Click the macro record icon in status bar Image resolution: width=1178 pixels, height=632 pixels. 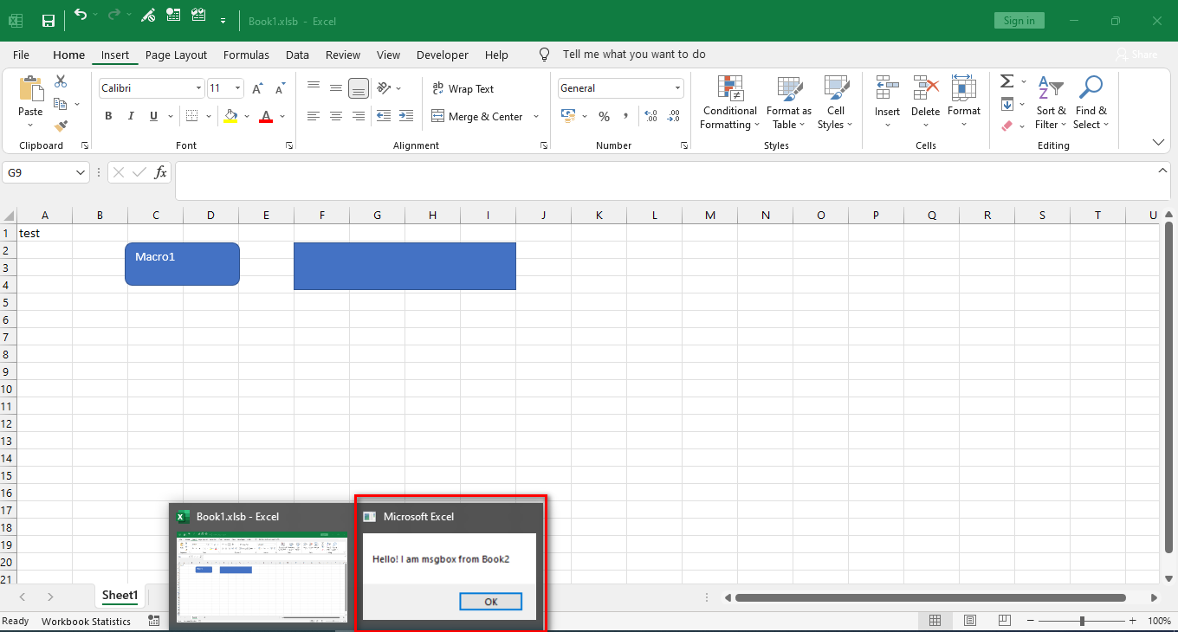(x=153, y=621)
